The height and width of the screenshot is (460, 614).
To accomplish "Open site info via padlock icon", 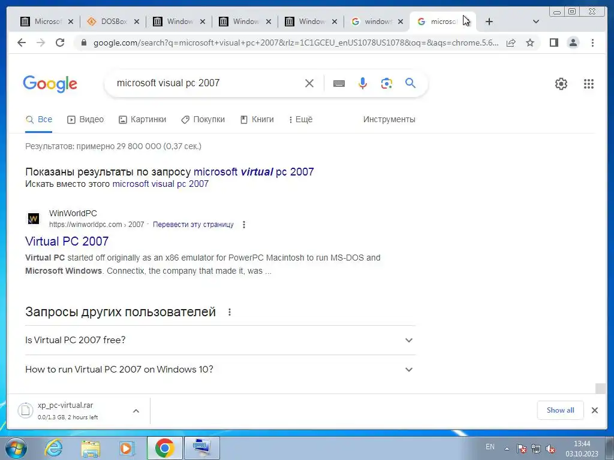I will click(83, 43).
